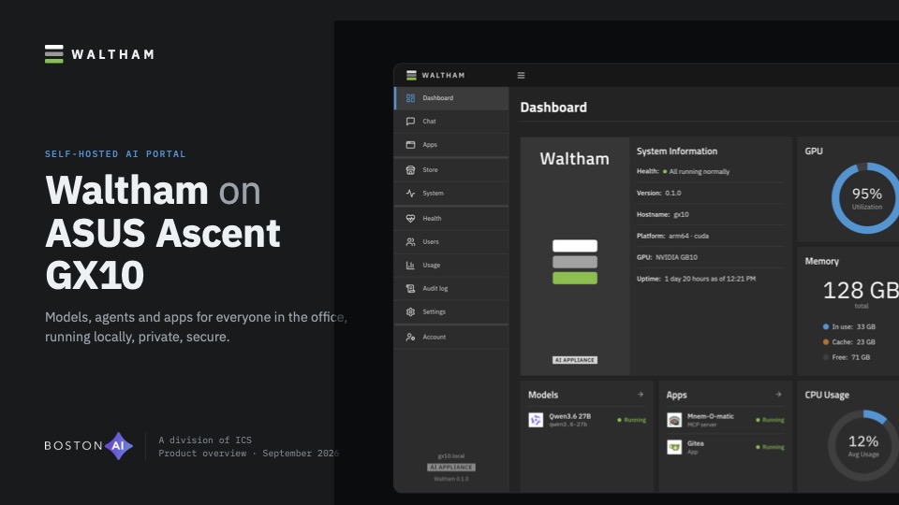Click the System Information heading

tap(676, 151)
